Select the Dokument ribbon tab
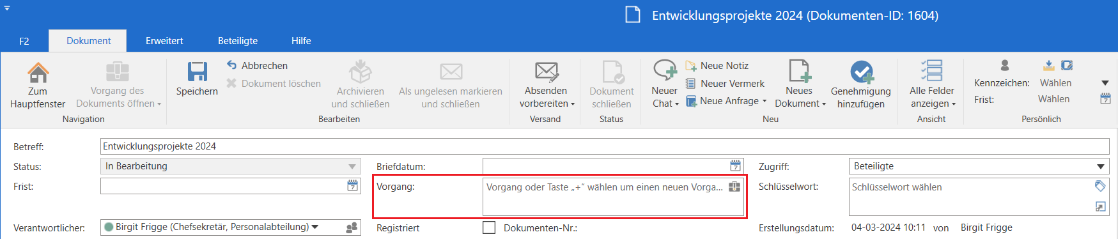 (88, 41)
